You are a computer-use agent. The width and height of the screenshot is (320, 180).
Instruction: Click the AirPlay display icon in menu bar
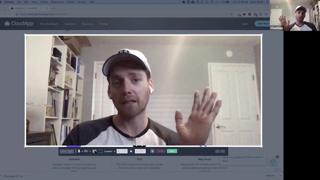[207, 2]
